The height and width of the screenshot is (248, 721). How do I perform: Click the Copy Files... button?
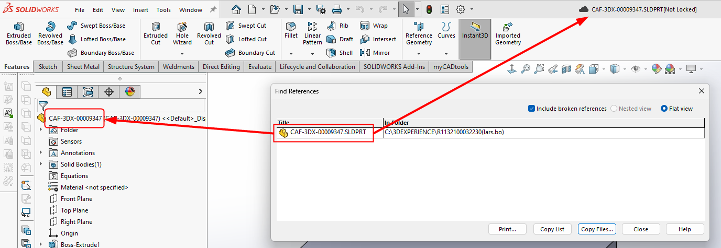click(597, 229)
